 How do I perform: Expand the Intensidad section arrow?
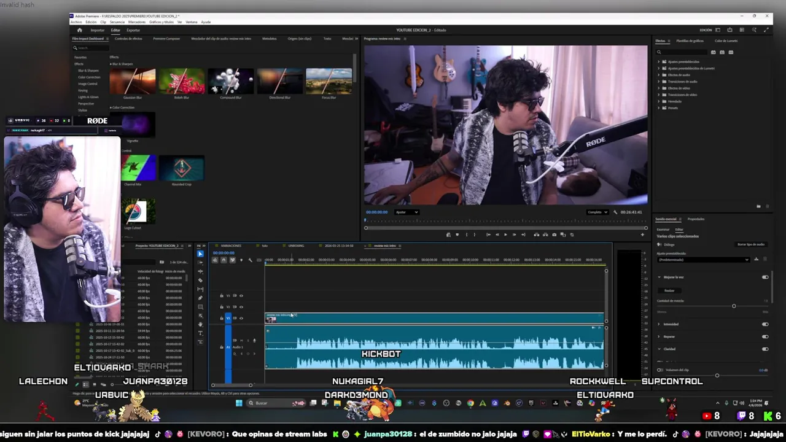pyautogui.click(x=659, y=324)
